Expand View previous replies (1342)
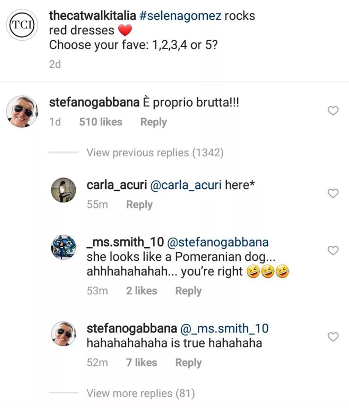The height and width of the screenshot is (408, 349). (155, 153)
